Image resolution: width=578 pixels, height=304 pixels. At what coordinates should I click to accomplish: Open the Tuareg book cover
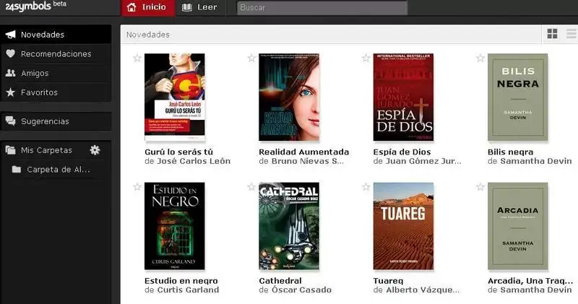403,226
